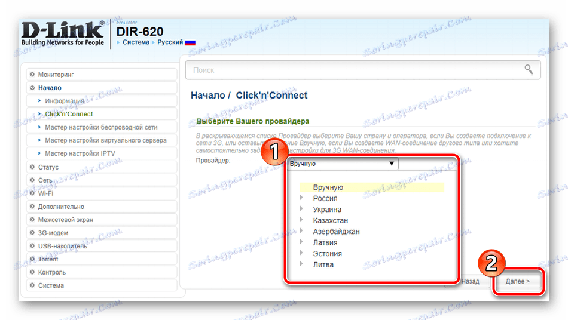Select Казахстан country name
568x320 pixels.
331,220
